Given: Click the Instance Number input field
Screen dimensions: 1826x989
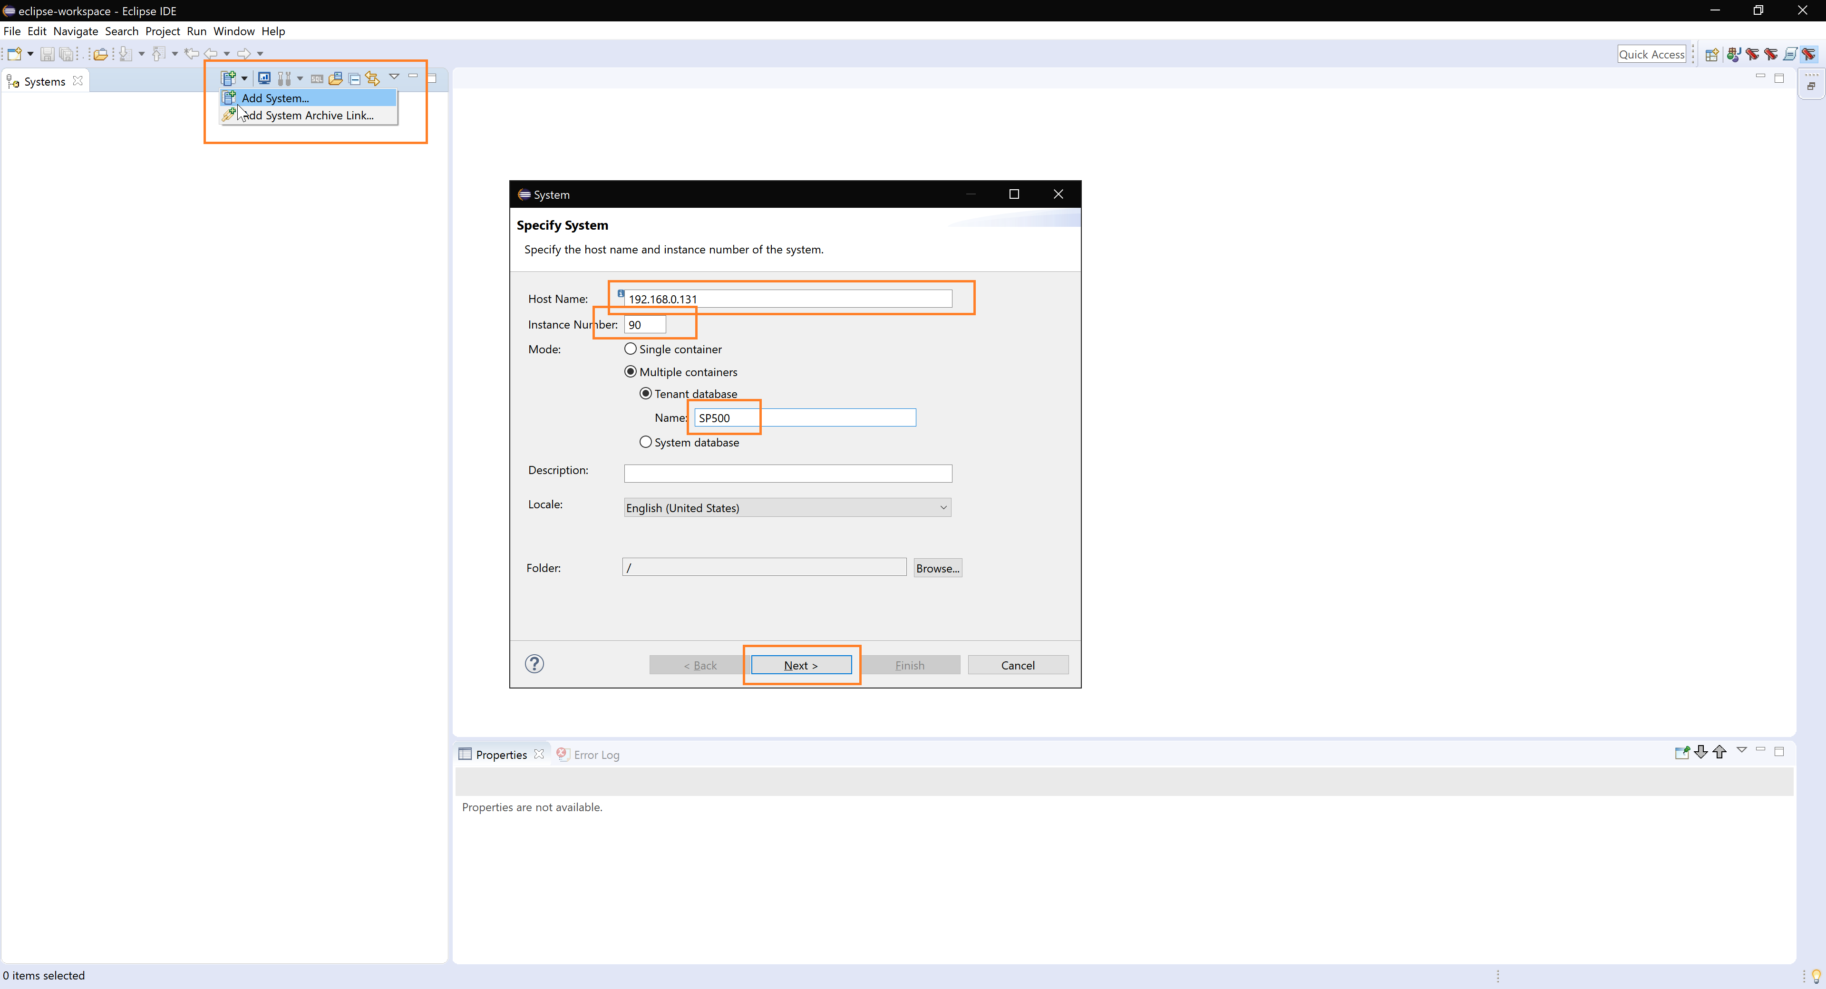Looking at the screenshot, I should [645, 325].
